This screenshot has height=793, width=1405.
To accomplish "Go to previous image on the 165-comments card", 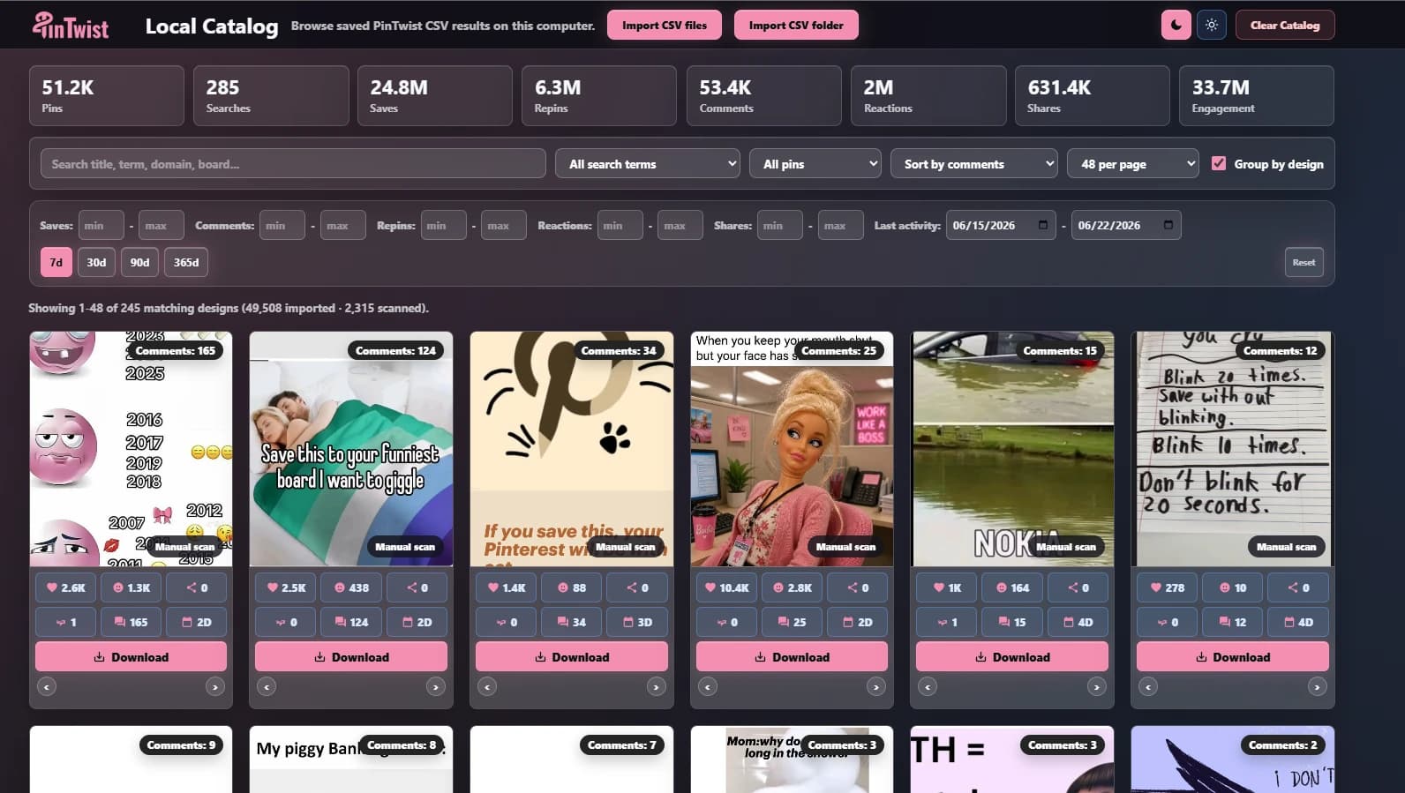I will (47, 686).
